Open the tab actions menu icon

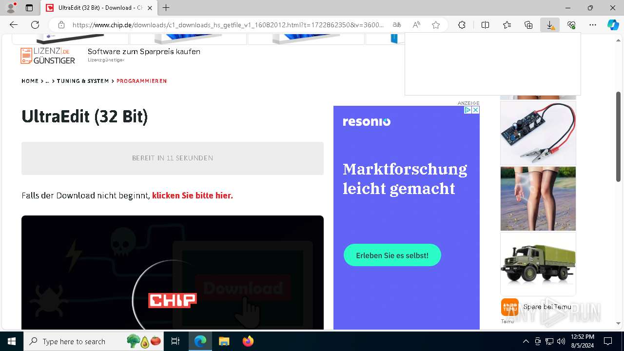29,8
